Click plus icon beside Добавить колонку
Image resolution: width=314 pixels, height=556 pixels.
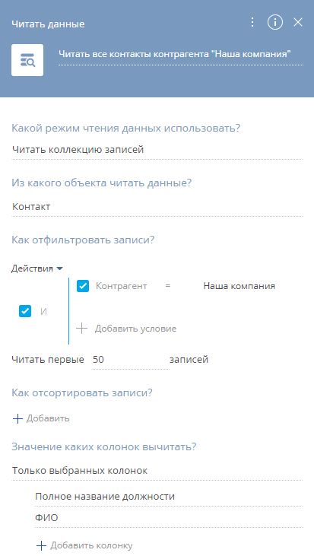click(x=42, y=545)
